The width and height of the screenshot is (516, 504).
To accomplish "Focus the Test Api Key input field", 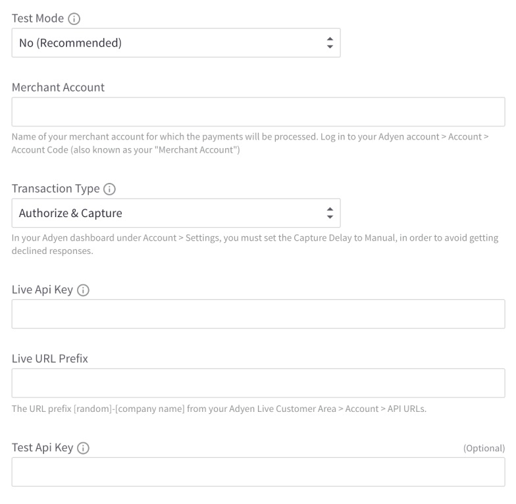I will (258, 472).
